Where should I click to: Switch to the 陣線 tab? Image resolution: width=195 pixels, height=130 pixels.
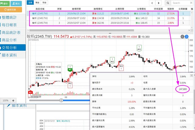[x=37, y=2]
